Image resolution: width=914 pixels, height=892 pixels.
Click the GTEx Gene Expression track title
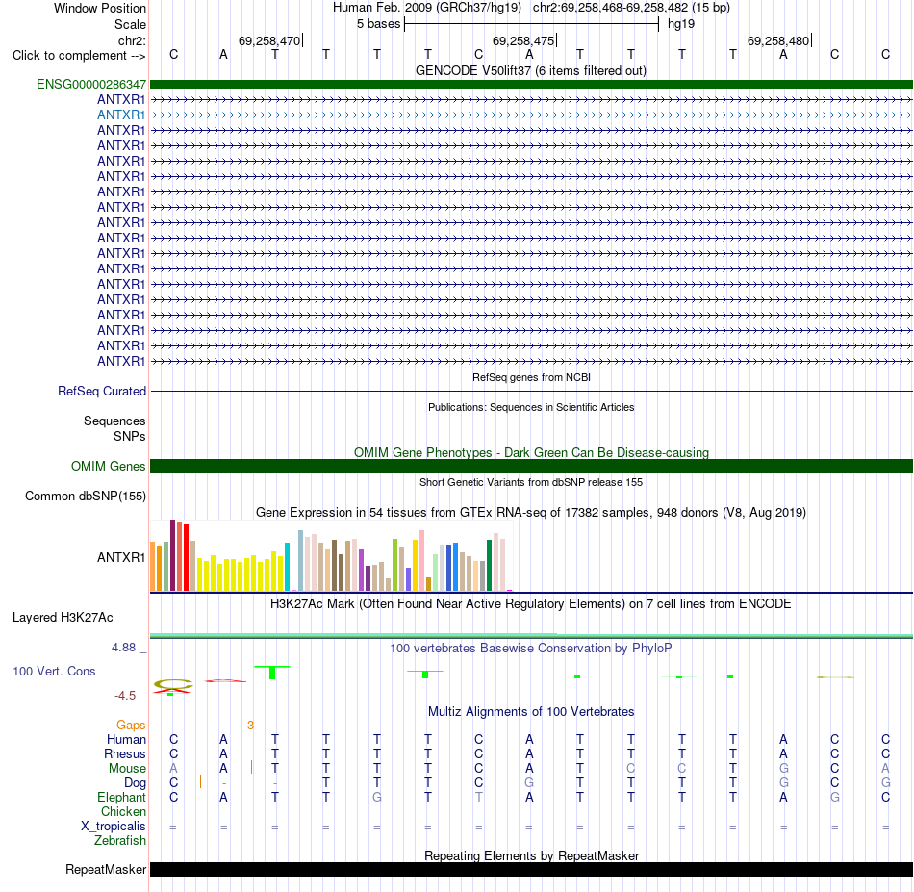(531, 513)
